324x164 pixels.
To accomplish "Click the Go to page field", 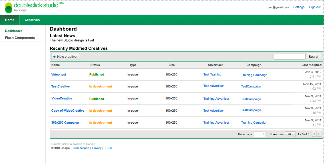I will [x=259, y=134].
